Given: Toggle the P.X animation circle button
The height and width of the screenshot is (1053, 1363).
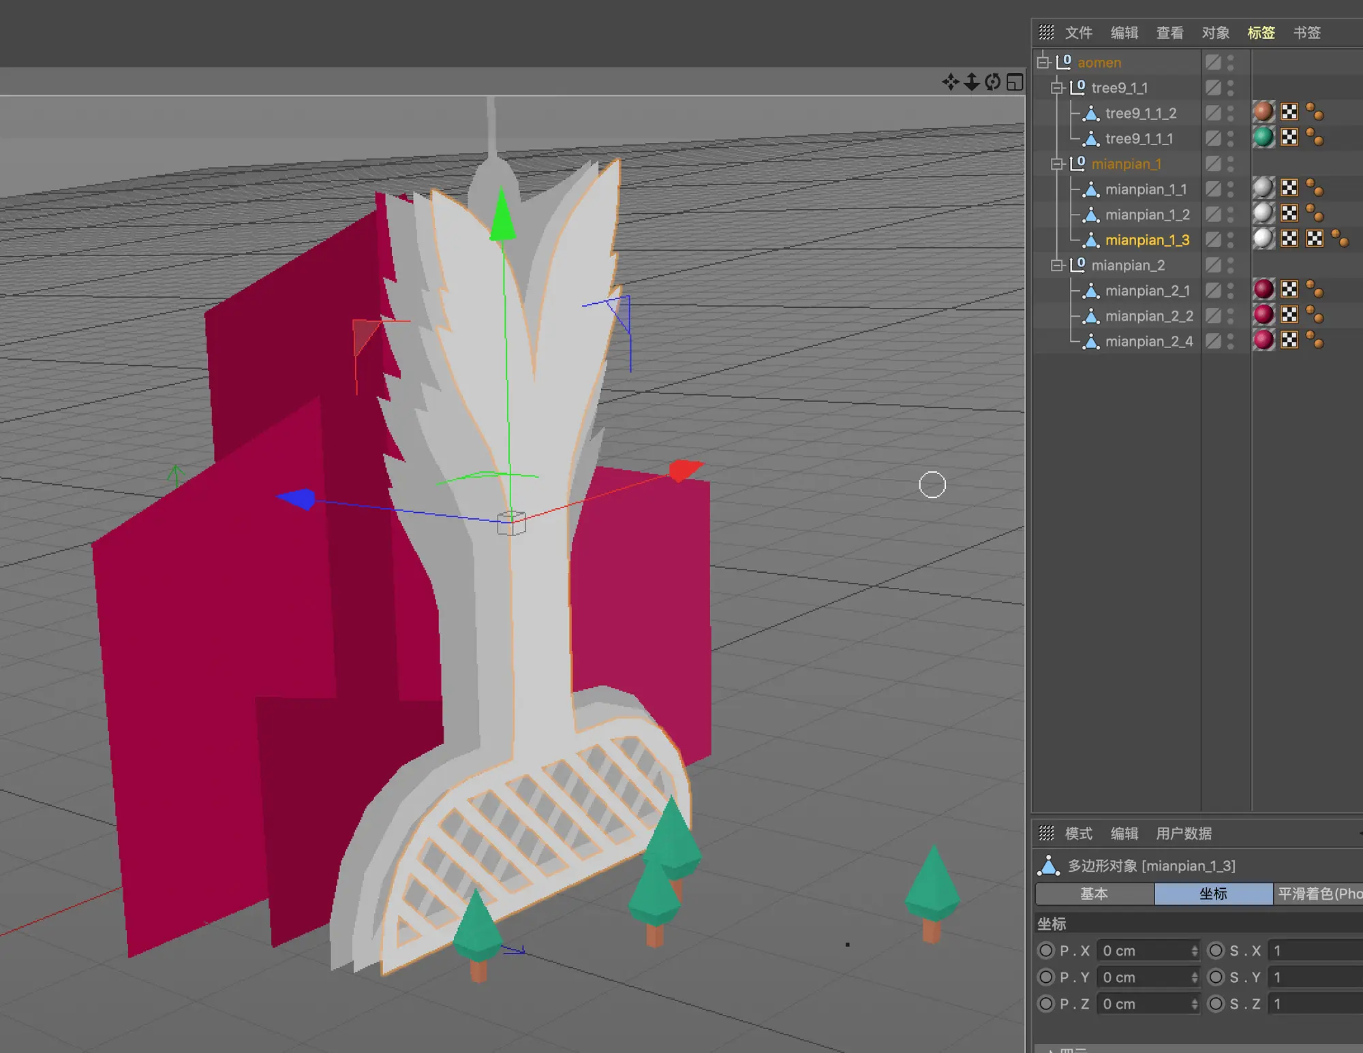Looking at the screenshot, I should click(1045, 950).
